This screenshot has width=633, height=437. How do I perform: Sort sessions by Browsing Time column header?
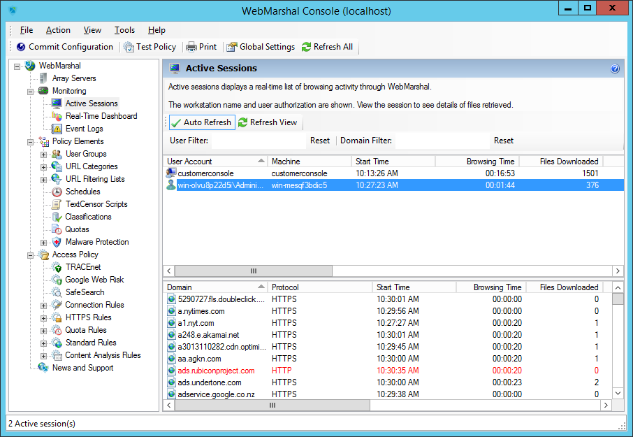pos(476,162)
